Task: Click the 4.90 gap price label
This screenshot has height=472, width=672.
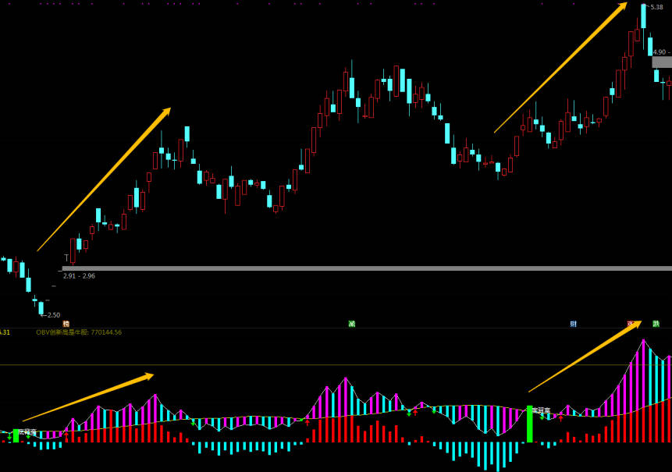Action: [660, 51]
